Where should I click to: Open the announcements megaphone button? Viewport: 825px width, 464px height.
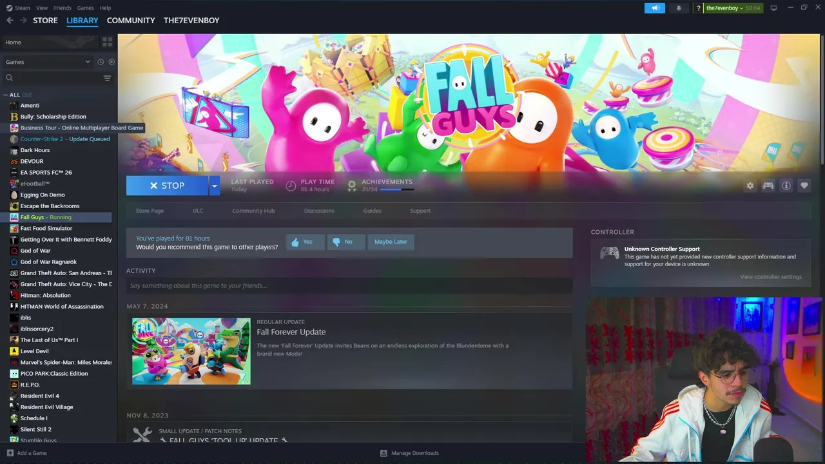(655, 8)
